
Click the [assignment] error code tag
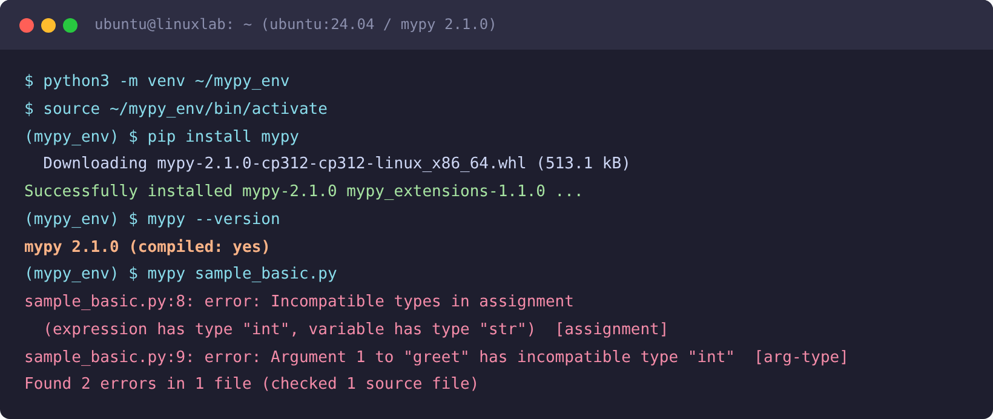612,329
